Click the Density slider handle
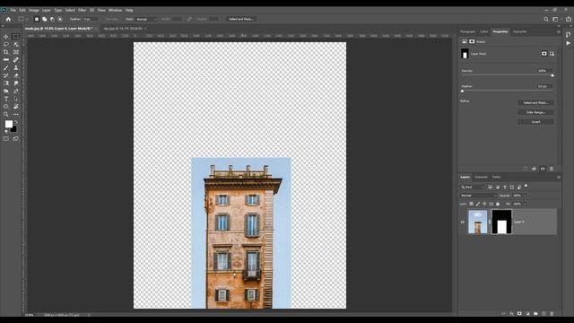The height and width of the screenshot is (323, 574). (x=552, y=75)
